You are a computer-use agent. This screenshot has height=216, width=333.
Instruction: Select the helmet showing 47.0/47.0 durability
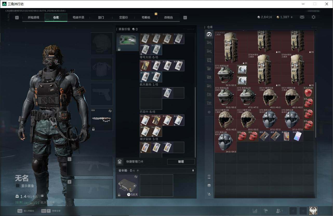click(x=248, y=98)
